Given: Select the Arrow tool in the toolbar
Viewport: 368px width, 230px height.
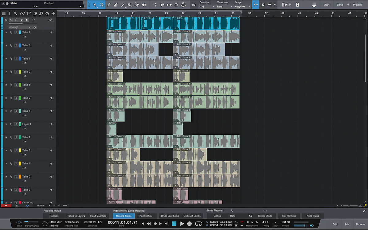Looking at the screenshot, I should click(x=94, y=5).
